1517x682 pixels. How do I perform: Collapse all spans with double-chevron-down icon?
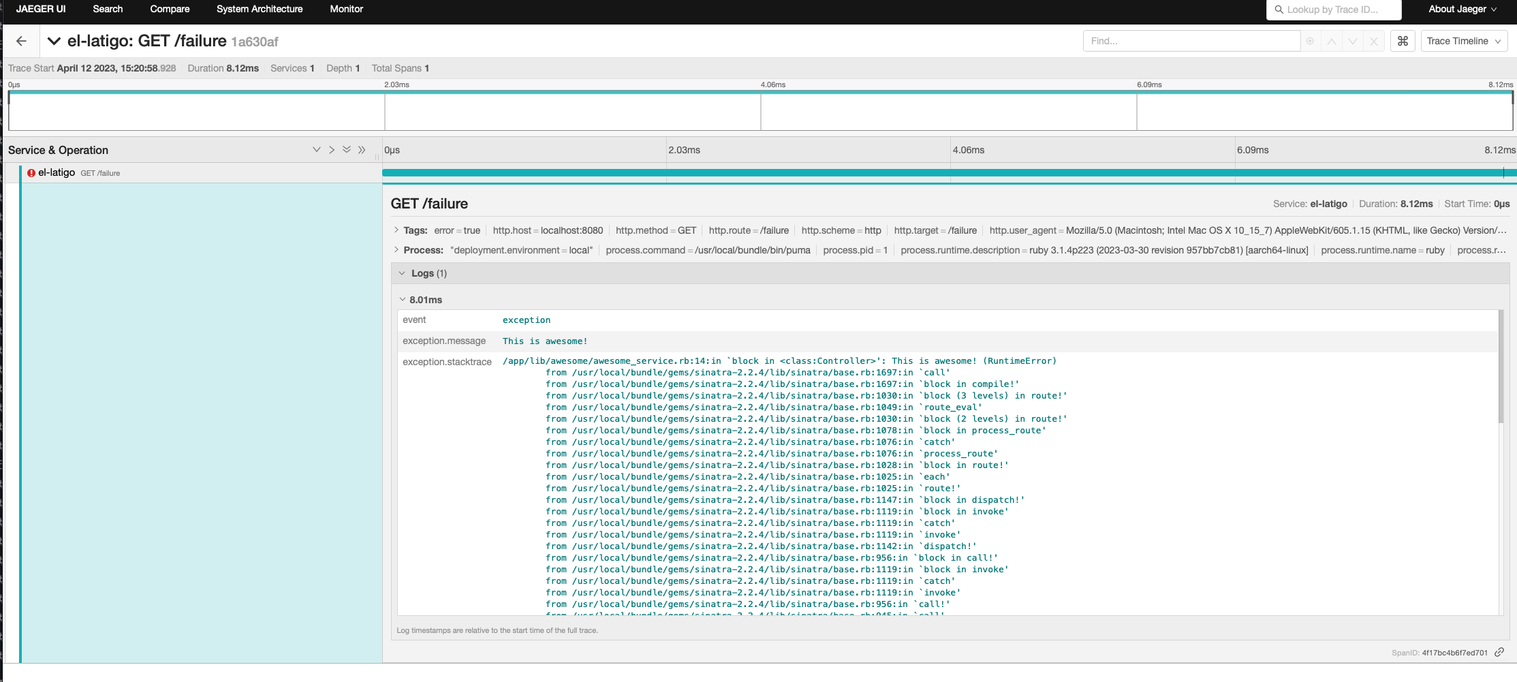pyautogui.click(x=347, y=149)
